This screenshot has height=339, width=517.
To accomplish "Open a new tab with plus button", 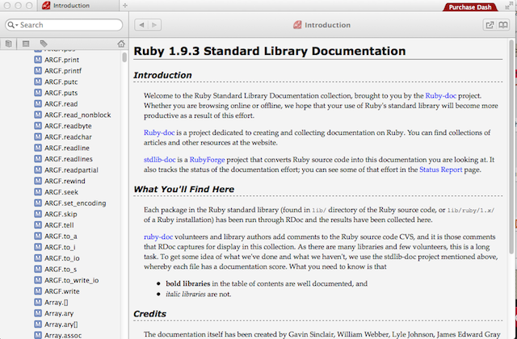I will point(123,6).
